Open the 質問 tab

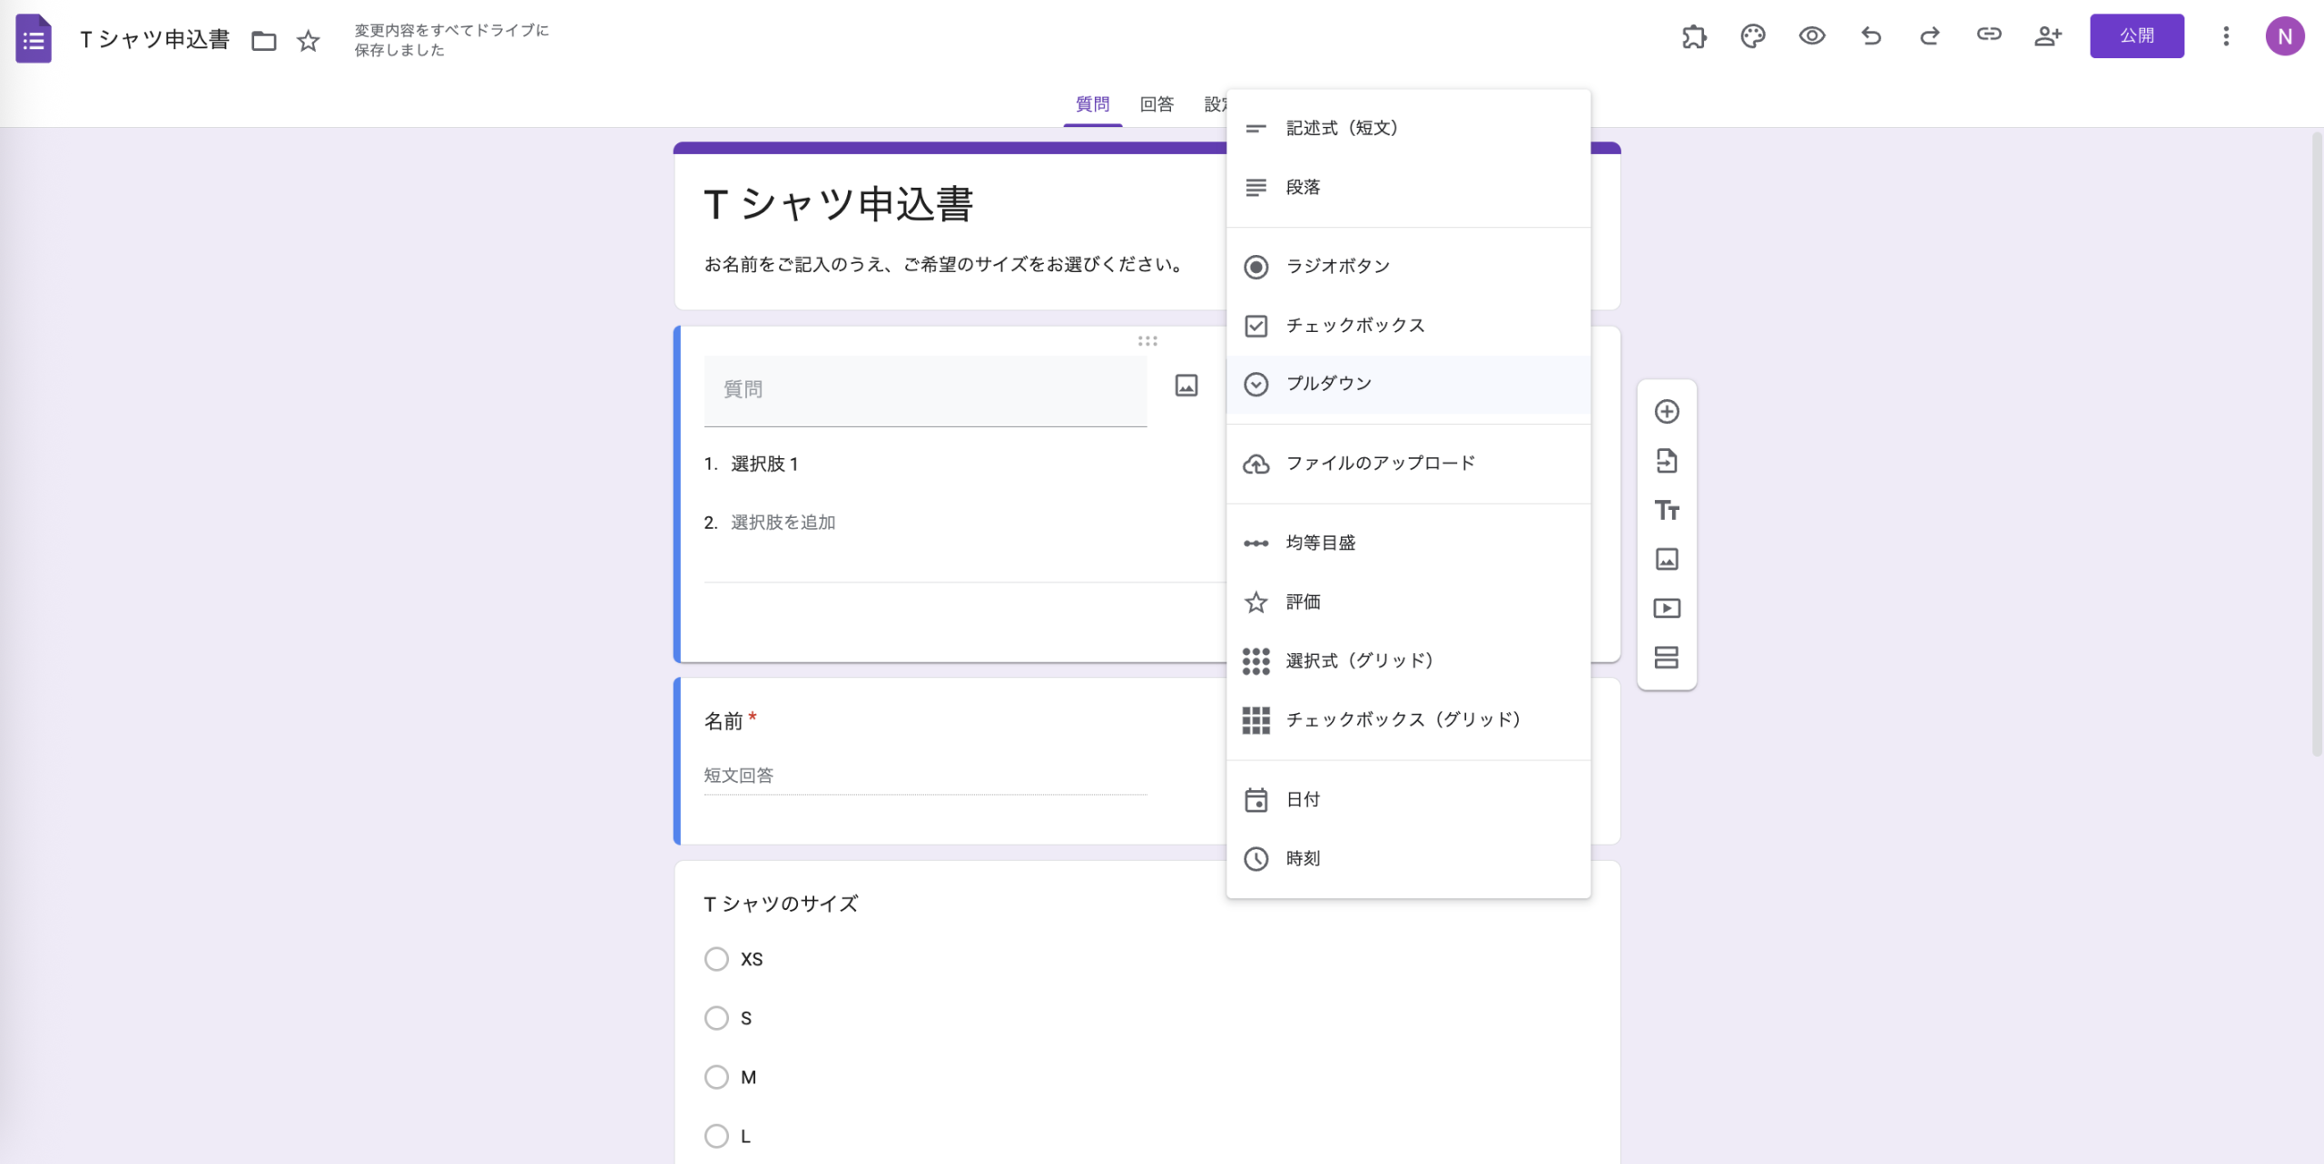click(x=1092, y=103)
